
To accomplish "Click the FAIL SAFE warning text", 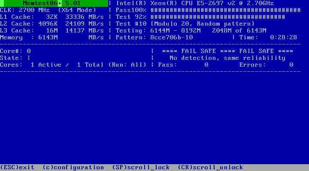I will pyautogui.click(x=227, y=51).
